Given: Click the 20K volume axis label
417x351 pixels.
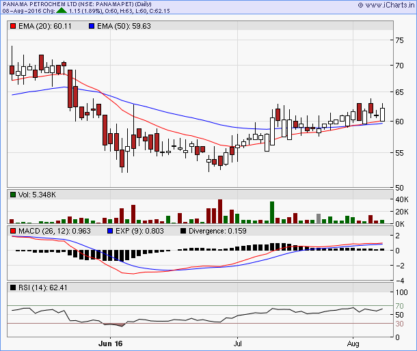Looking at the screenshot, I should [402, 212].
